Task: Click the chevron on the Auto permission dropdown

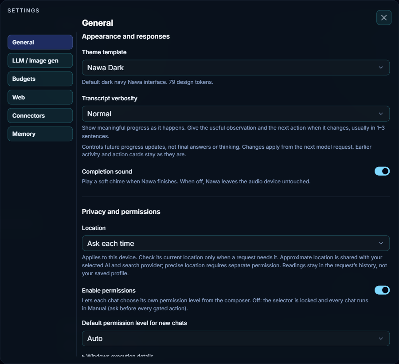Action: (x=381, y=339)
